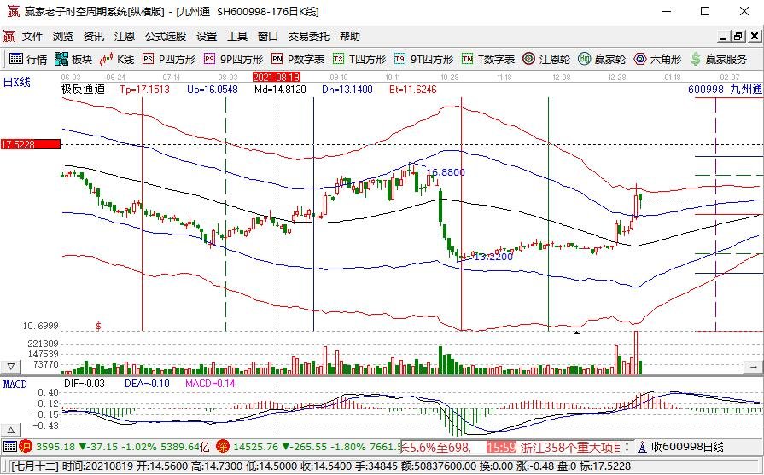The width and height of the screenshot is (764, 475).
Task: Open the 浏览 menu
Action: [x=63, y=37]
